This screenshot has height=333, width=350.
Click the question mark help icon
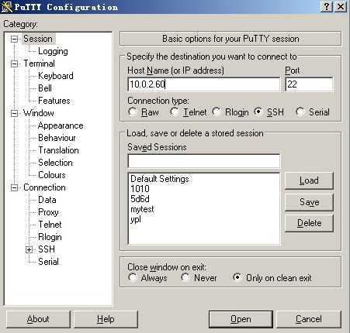click(x=326, y=6)
